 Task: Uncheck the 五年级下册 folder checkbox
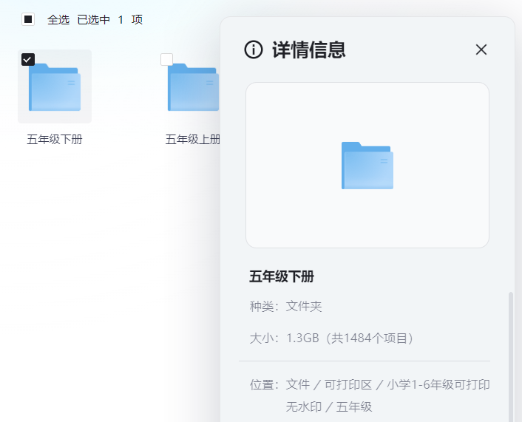[28, 60]
